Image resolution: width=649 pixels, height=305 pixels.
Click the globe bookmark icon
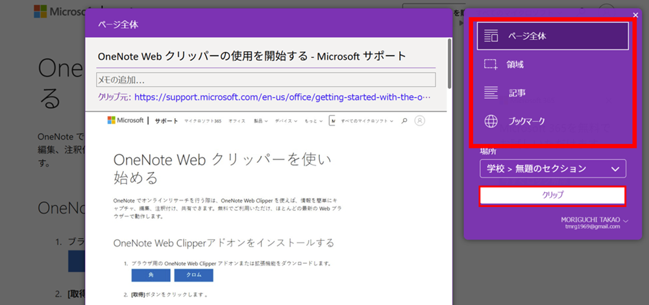click(x=491, y=121)
